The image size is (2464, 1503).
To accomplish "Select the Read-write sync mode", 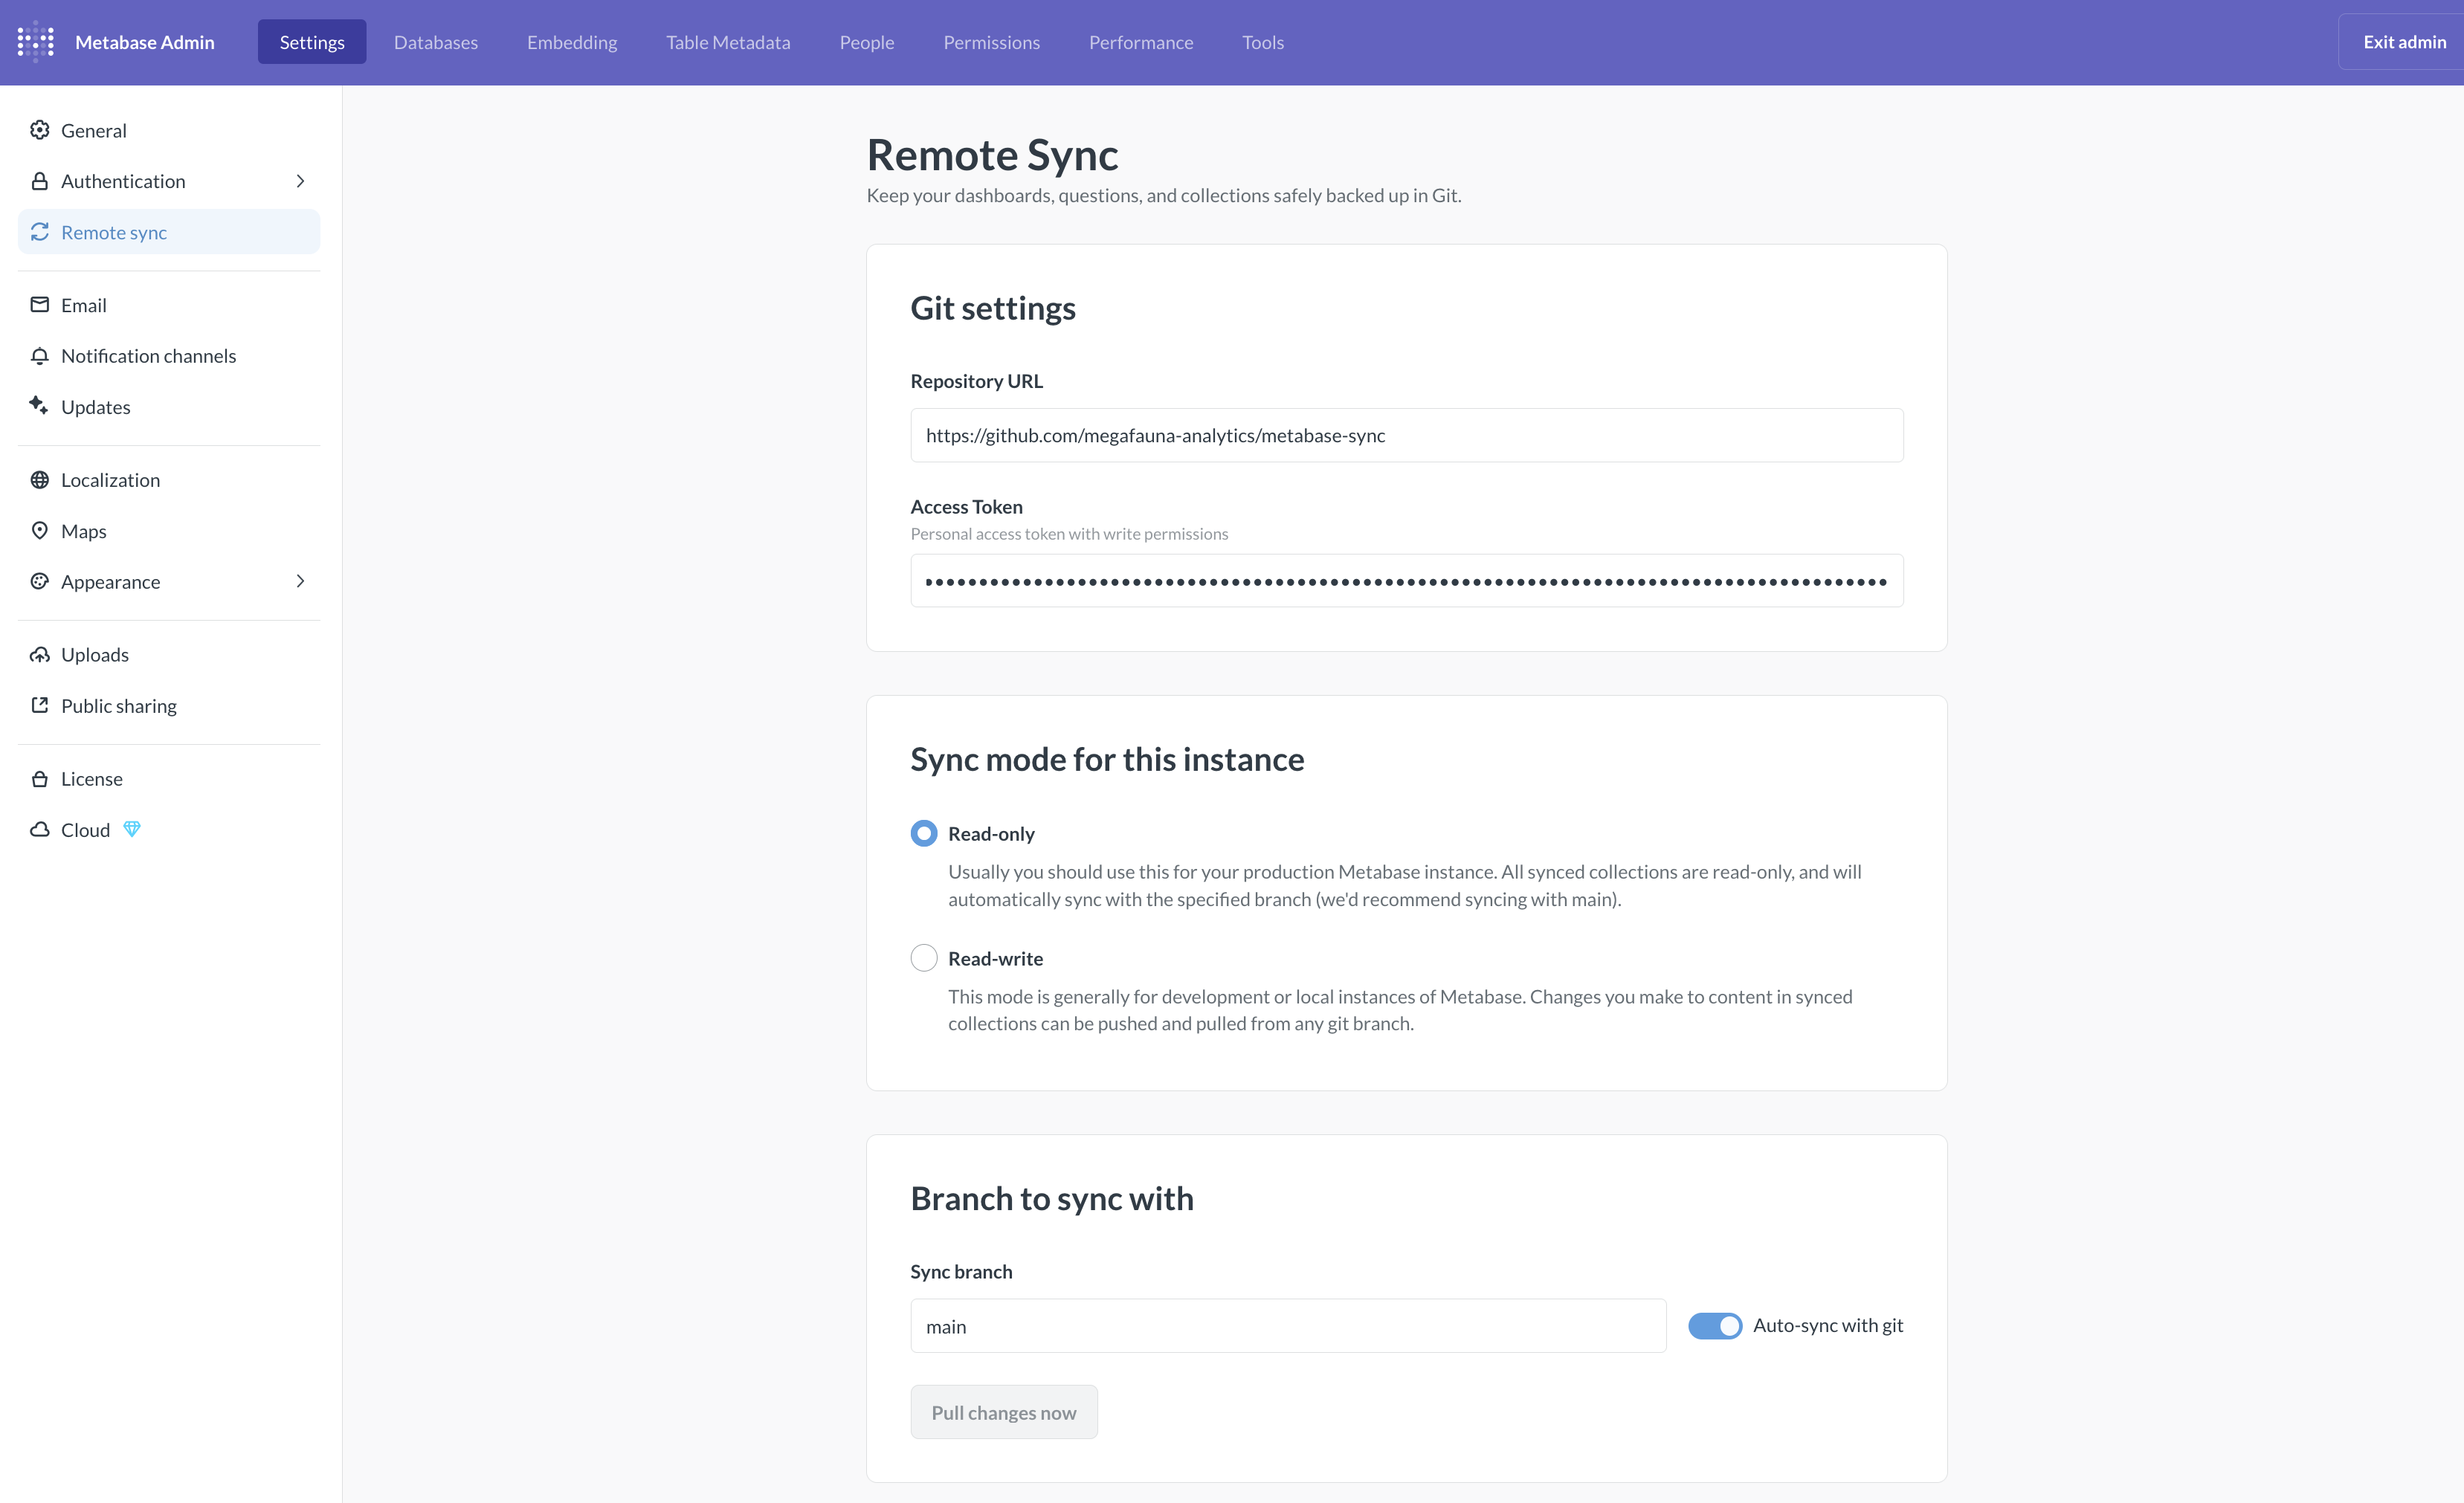I will (x=924, y=958).
